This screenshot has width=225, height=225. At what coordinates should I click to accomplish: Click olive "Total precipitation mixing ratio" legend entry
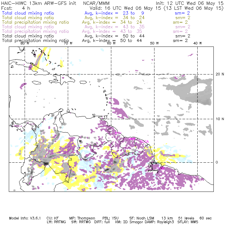(36, 22)
